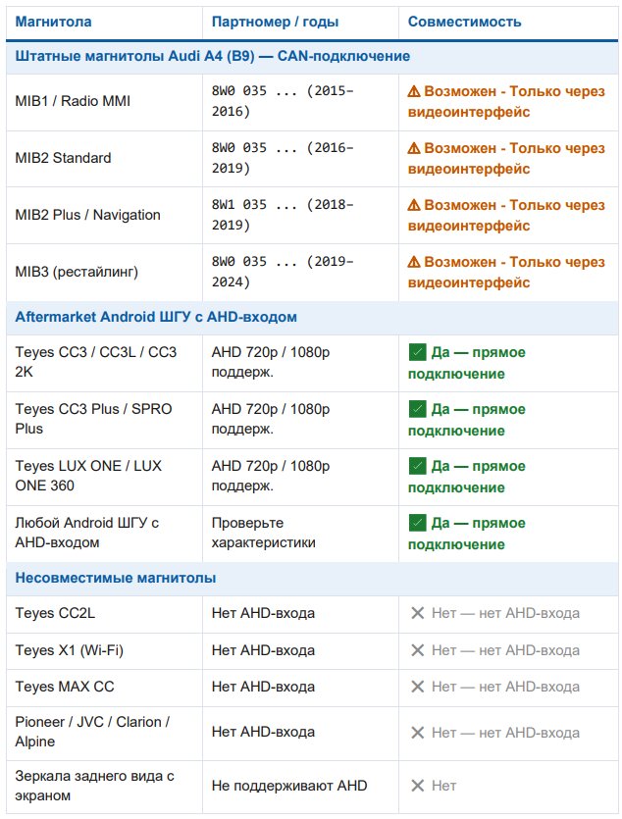This screenshot has width=622, height=819.
Task: Select the Teyes CC3 / CC3L / CC3 2K cell
Action: (x=104, y=363)
